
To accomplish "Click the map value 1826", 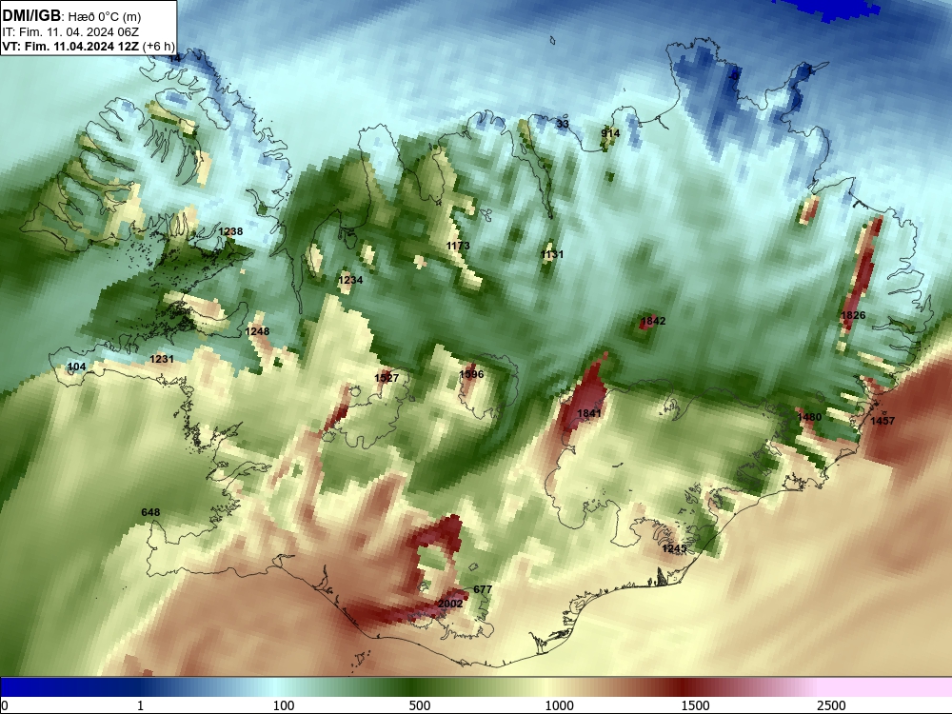I will click(x=853, y=315).
